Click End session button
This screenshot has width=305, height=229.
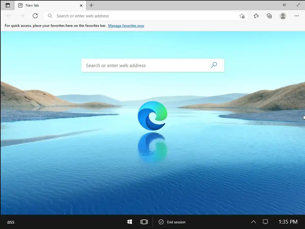tap(172, 222)
